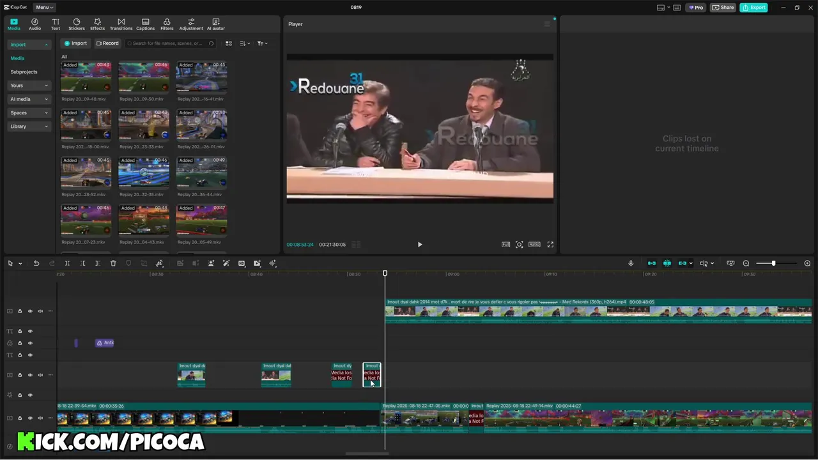Click the magic wand enhance icon
818x460 pixels.
click(226, 263)
